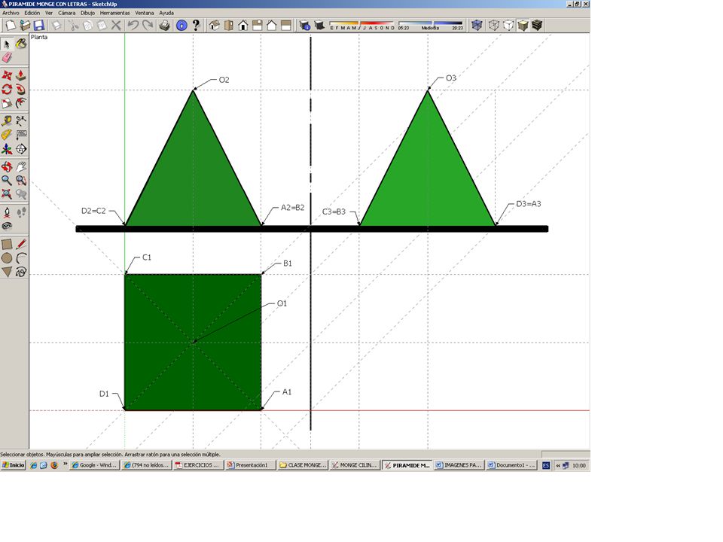Activate the Push/Pull tool

21,75
